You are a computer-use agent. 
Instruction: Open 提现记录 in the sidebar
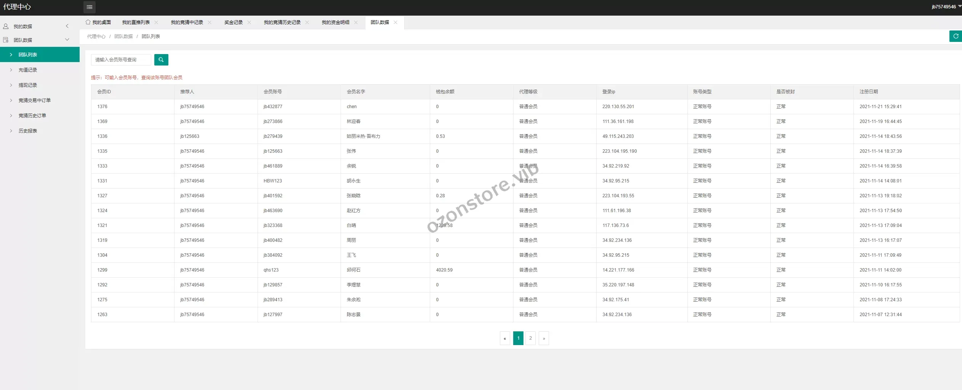pyautogui.click(x=28, y=85)
